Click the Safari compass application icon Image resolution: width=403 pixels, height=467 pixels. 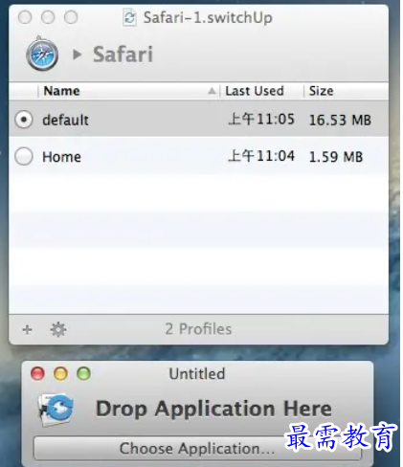[x=42, y=54]
